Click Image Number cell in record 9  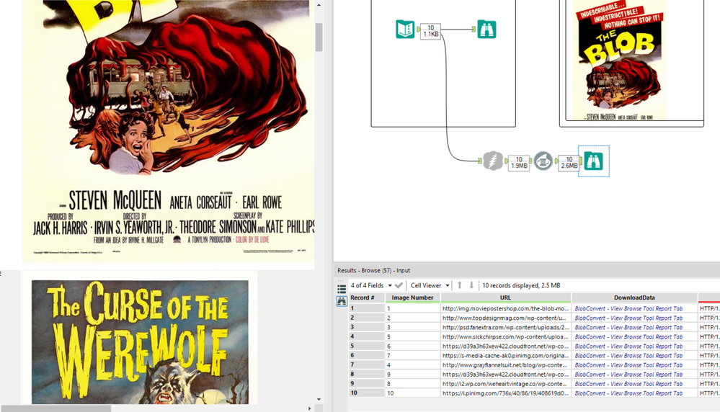[x=412, y=384]
